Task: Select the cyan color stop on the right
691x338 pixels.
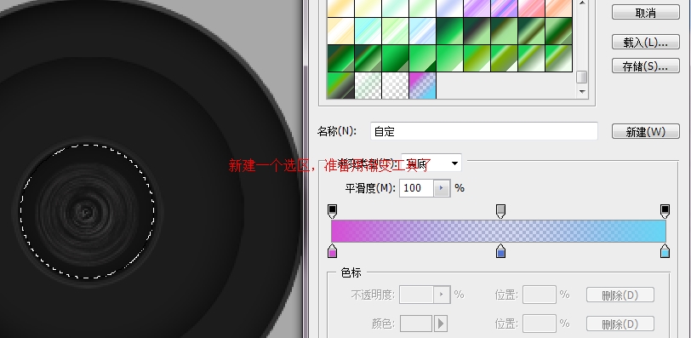Action: (665, 251)
